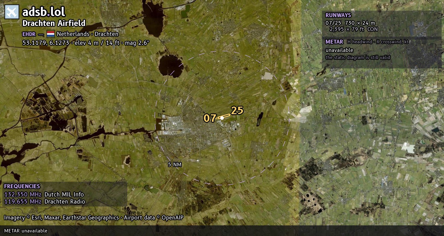444x236 pixels.
Task: Click the "unavailable" METAR value
Action: [x=339, y=50]
